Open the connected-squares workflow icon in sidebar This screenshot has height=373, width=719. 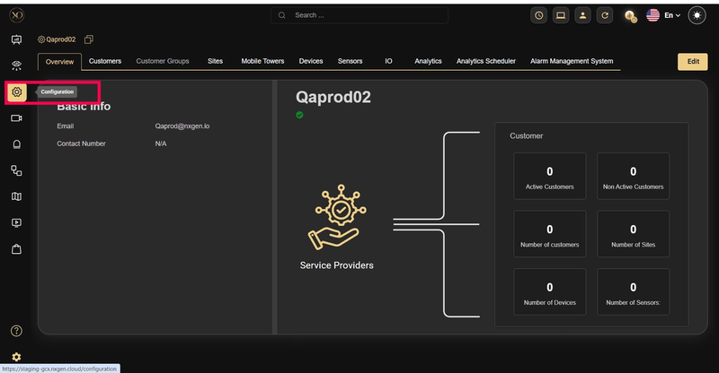[x=16, y=170]
